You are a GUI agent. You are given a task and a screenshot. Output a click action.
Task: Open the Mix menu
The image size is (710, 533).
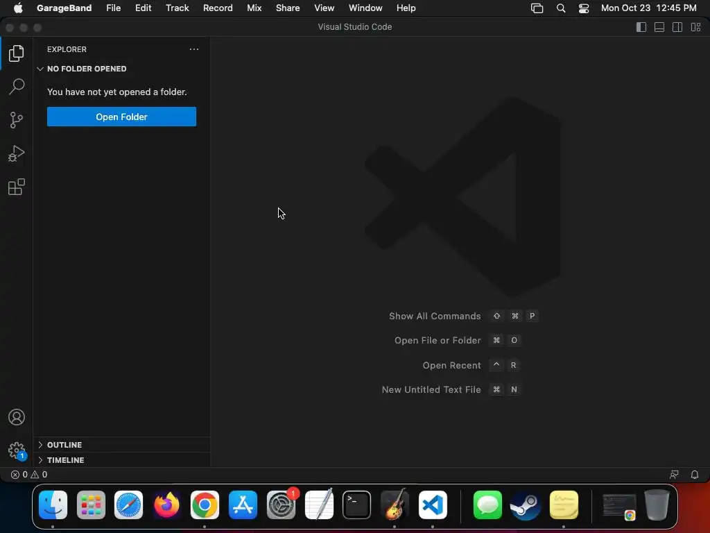point(254,8)
